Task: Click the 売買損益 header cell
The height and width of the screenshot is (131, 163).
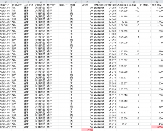Action: 157,5
